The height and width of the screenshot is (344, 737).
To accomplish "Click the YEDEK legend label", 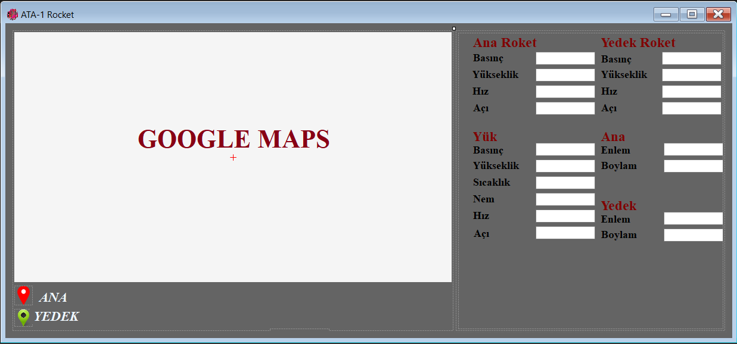I will (56, 317).
